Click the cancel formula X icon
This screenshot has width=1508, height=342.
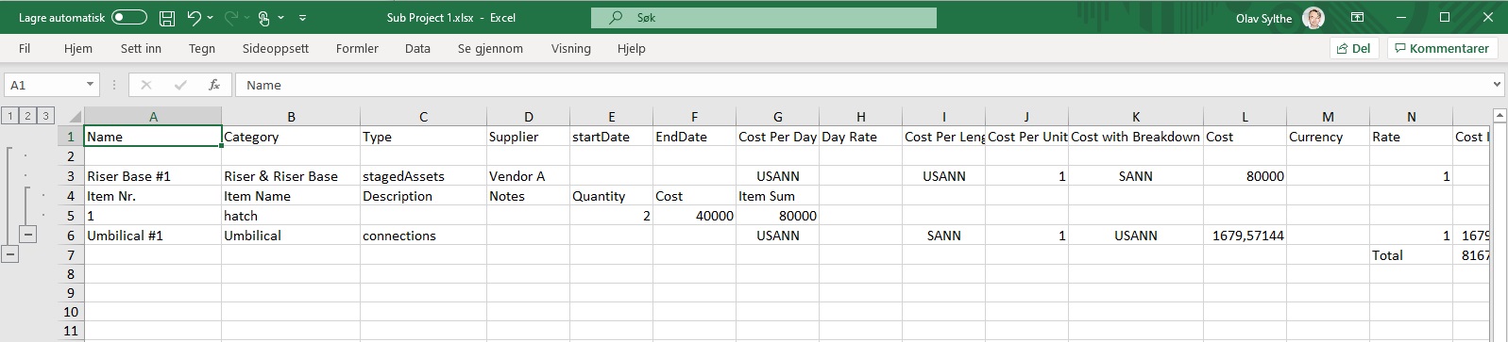coord(146,85)
